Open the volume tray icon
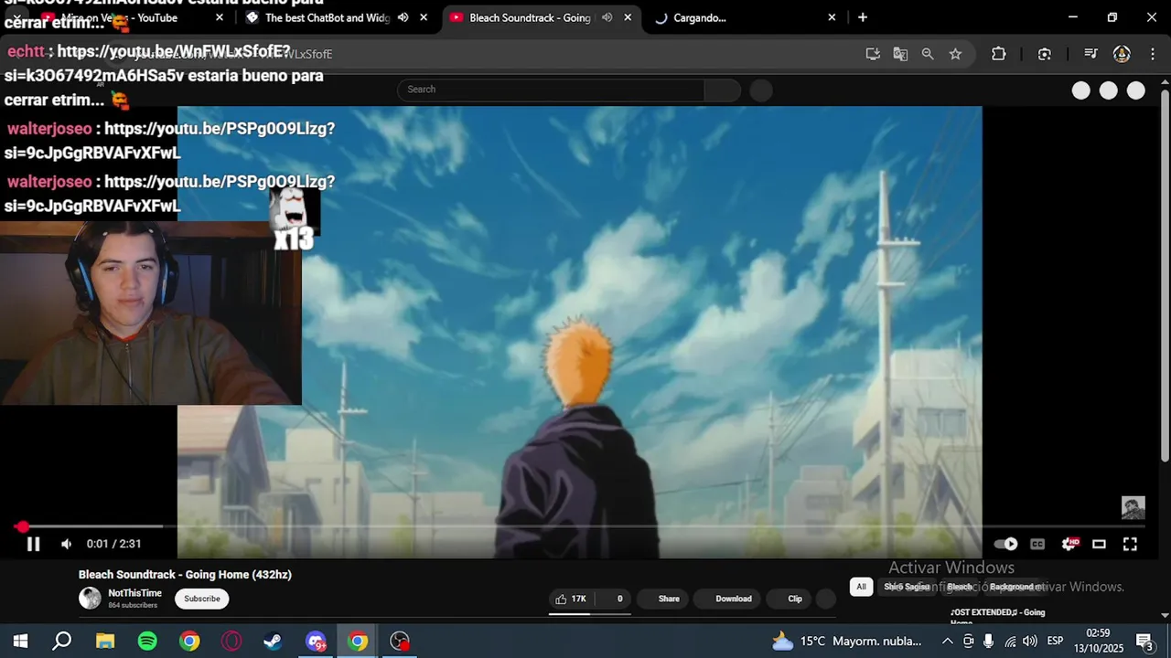Screen dimensions: 1171x658 (x=1030, y=642)
